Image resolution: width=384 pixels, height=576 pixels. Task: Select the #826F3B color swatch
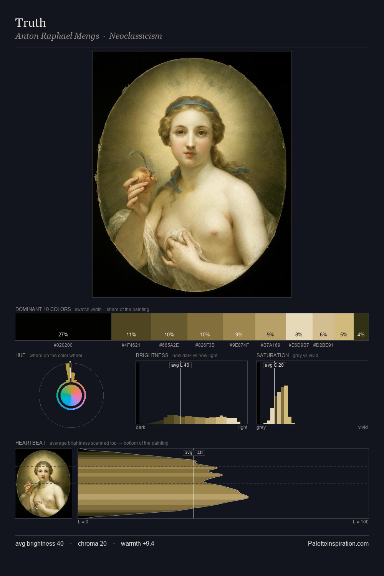point(205,327)
